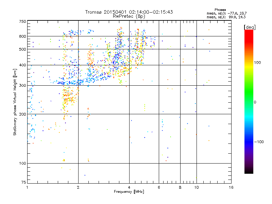Click the x-axis tick label '8'
272x204 pixels.
pyautogui.click(x=180, y=187)
